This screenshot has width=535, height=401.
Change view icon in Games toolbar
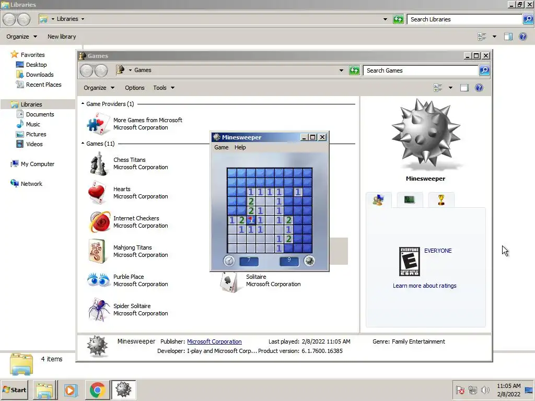click(x=438, y=88)
